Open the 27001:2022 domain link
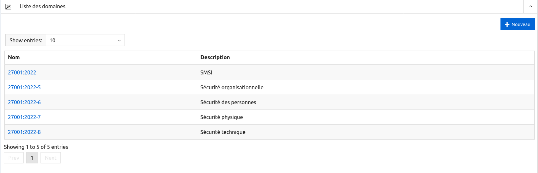Viewport: 538px width, 173px height. tap(22, 72)
